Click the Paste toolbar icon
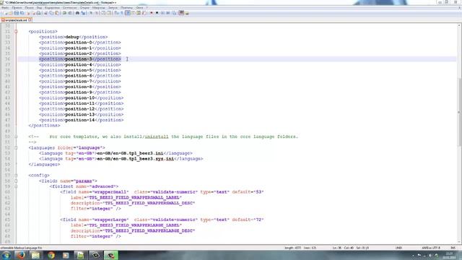Image resolution: width=462 pixels, height=260 pixels. coord(57,13)
